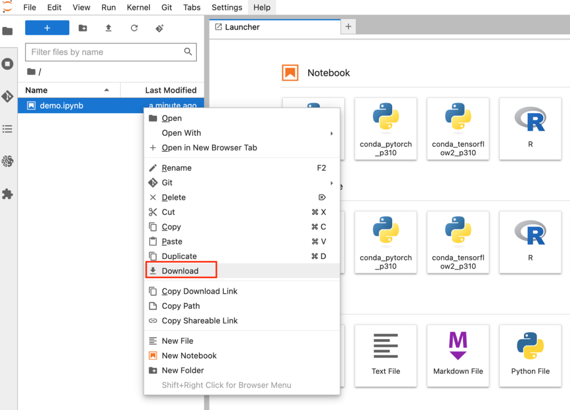The image size is (570, 410).
Task: Launch conda_pytorch_p310 in the second launcher row
Action: (386, 243)
